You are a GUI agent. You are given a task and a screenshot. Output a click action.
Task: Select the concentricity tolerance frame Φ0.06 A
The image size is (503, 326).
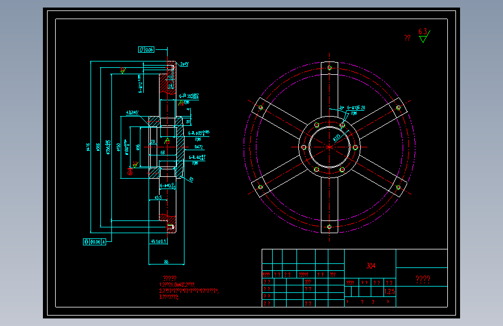95,242
